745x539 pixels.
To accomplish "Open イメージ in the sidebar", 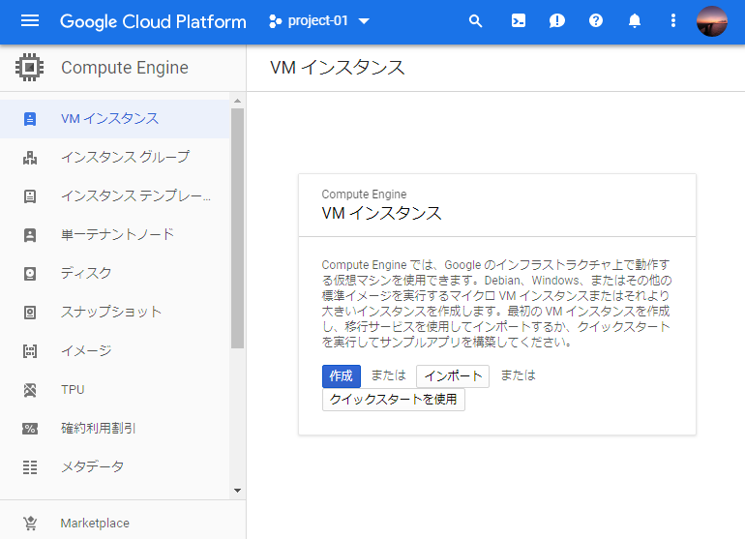I will click(114, 351).
